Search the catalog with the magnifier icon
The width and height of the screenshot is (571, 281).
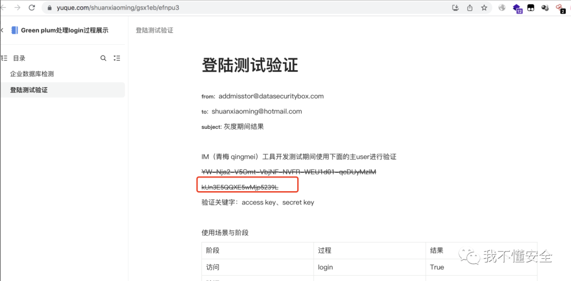tap(104, 58)
